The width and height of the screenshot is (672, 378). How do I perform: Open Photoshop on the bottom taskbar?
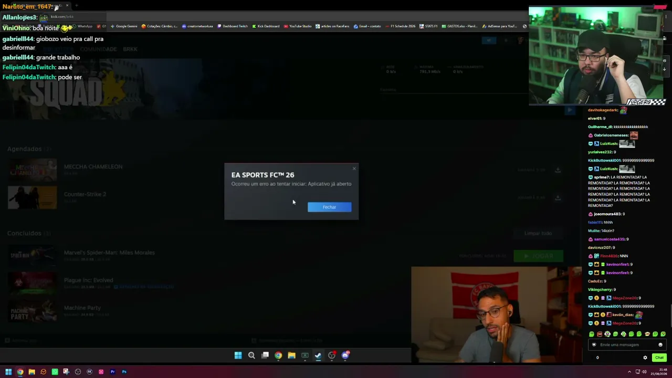[x=124, y=372]
